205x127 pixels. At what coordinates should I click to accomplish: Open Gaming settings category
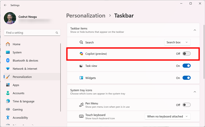[32, 109]
